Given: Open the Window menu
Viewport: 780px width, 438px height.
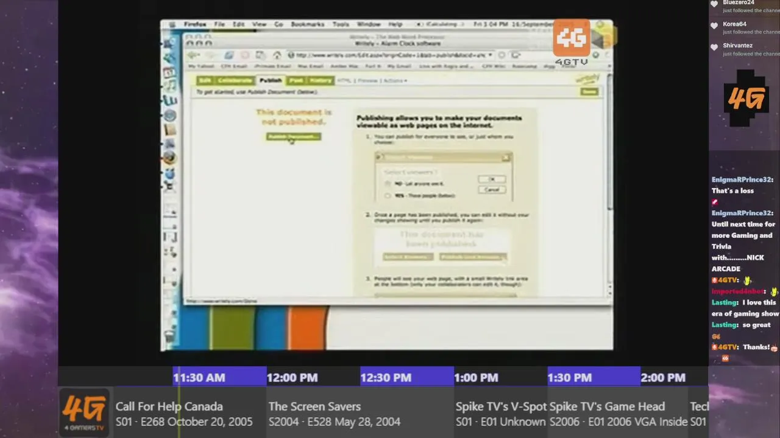Looking at the screenshot, I should 369,24.
